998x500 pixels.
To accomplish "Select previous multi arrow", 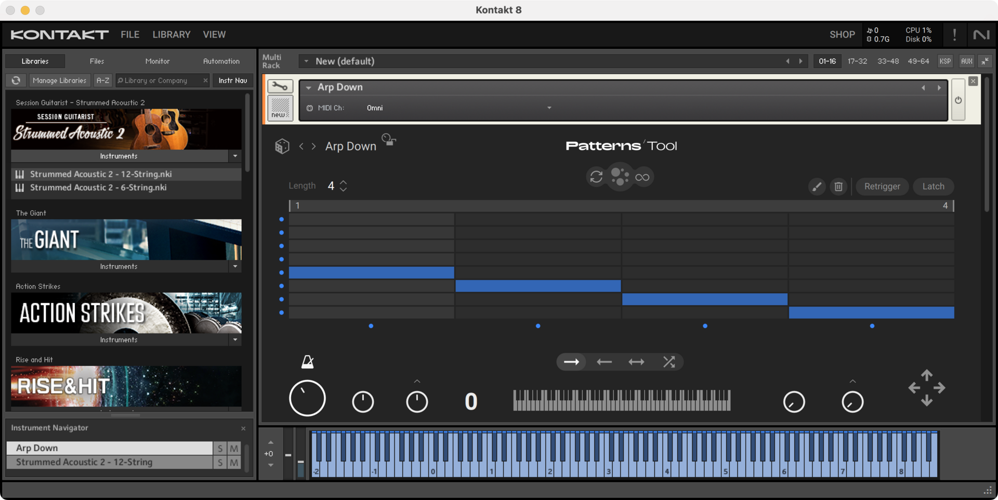I will click(787, 61).
